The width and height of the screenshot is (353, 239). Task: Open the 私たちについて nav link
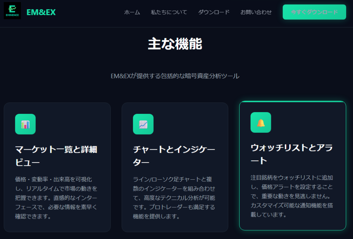(x=169, y=12)
